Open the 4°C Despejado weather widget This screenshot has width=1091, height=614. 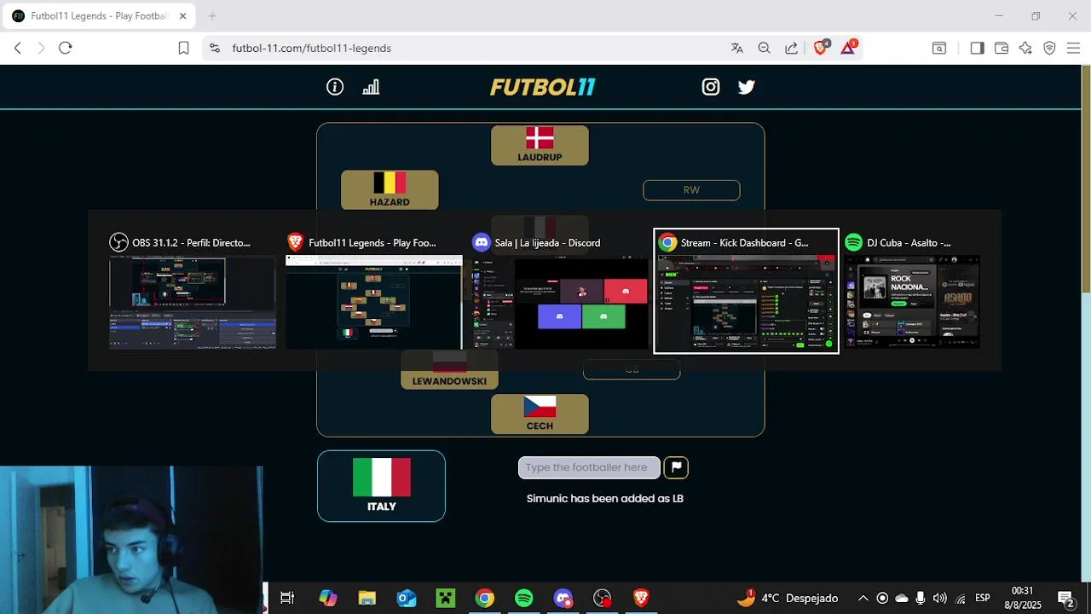click(x=787, y=598)
